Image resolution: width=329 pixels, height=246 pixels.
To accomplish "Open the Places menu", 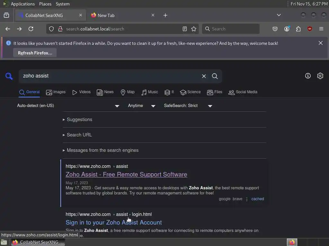I will pos(45,4).
